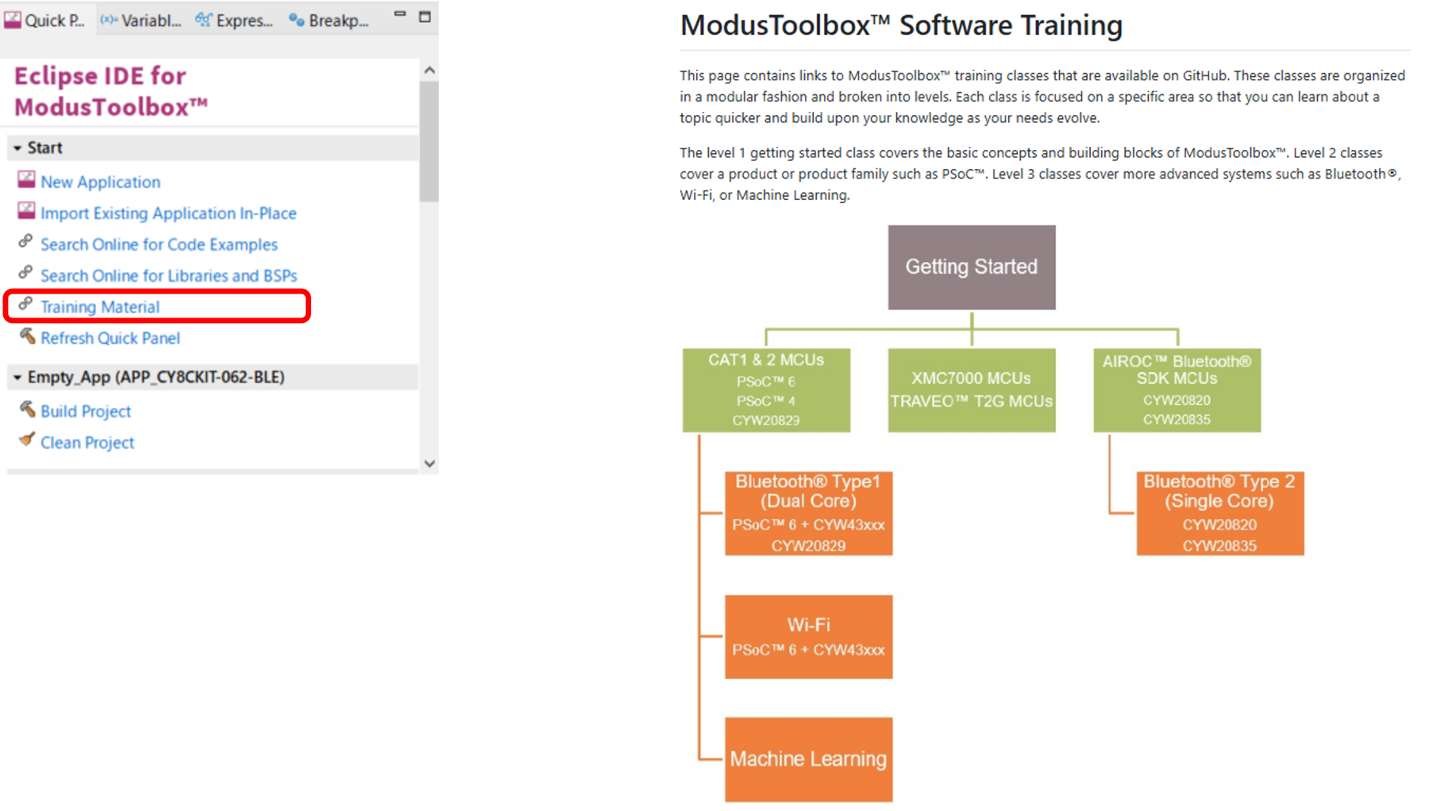Switch to the Breakpoints tab

(329, 20)
